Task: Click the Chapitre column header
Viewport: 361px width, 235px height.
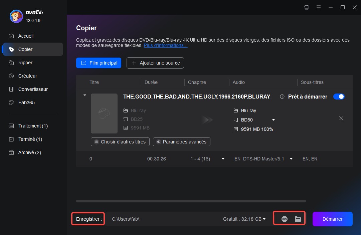Action: [197, 82]
